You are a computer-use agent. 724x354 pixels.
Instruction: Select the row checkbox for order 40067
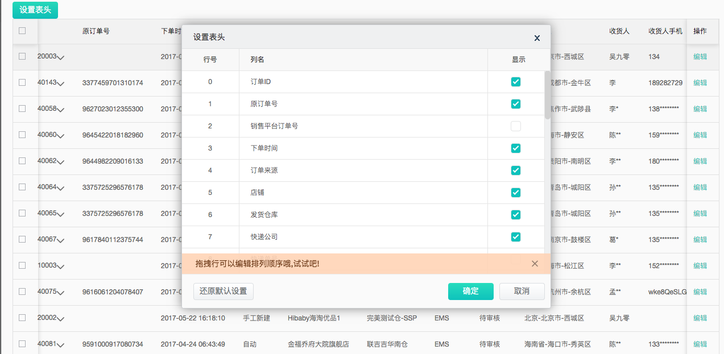pos(22,239)
